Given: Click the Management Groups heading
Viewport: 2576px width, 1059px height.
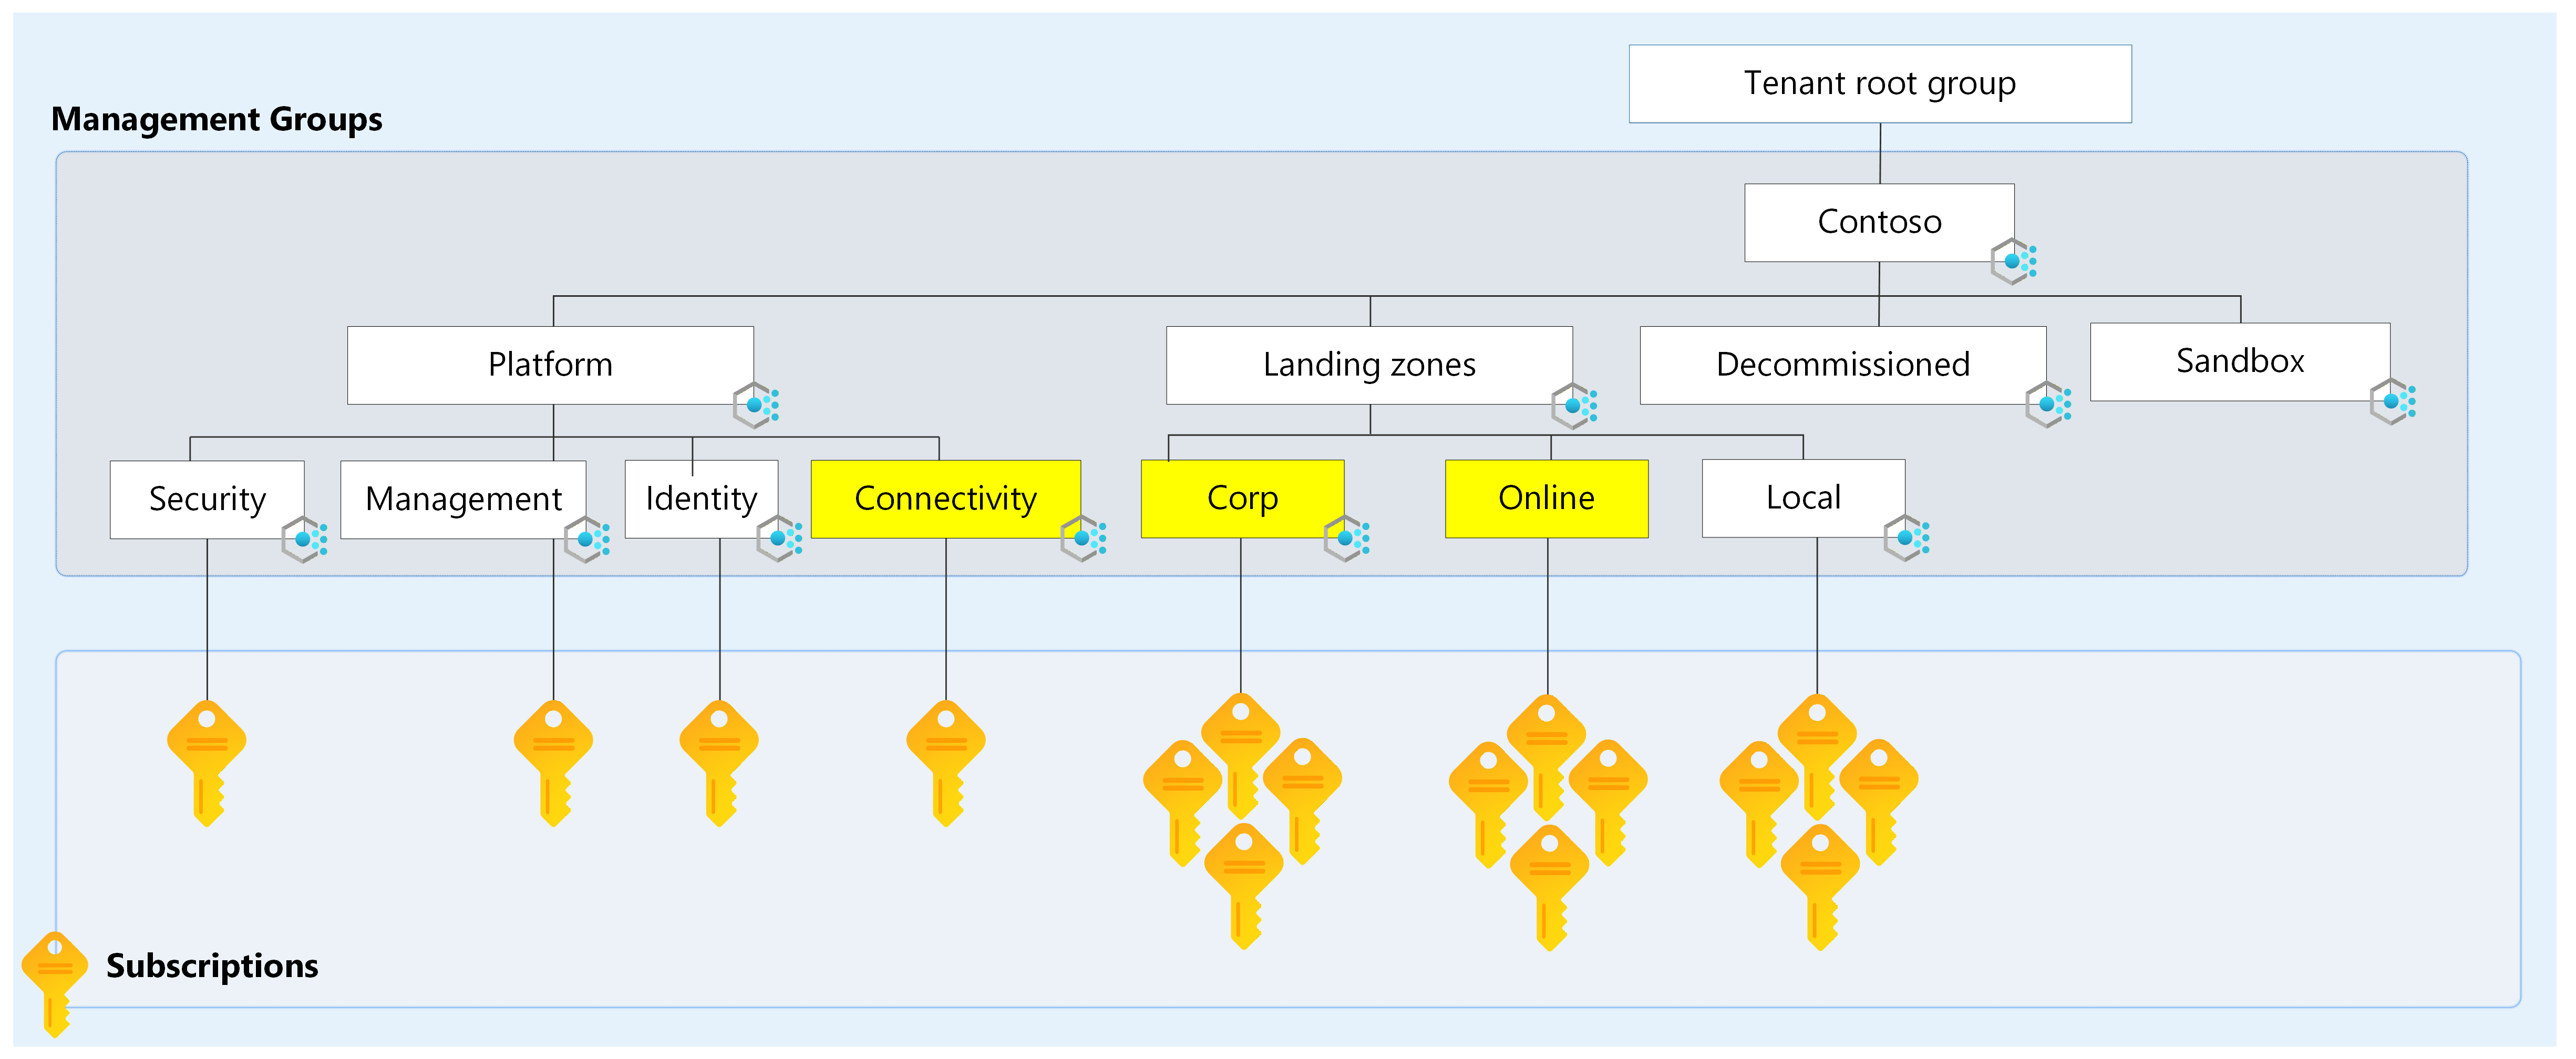Looking at the screenshot, I should [217, 119].
